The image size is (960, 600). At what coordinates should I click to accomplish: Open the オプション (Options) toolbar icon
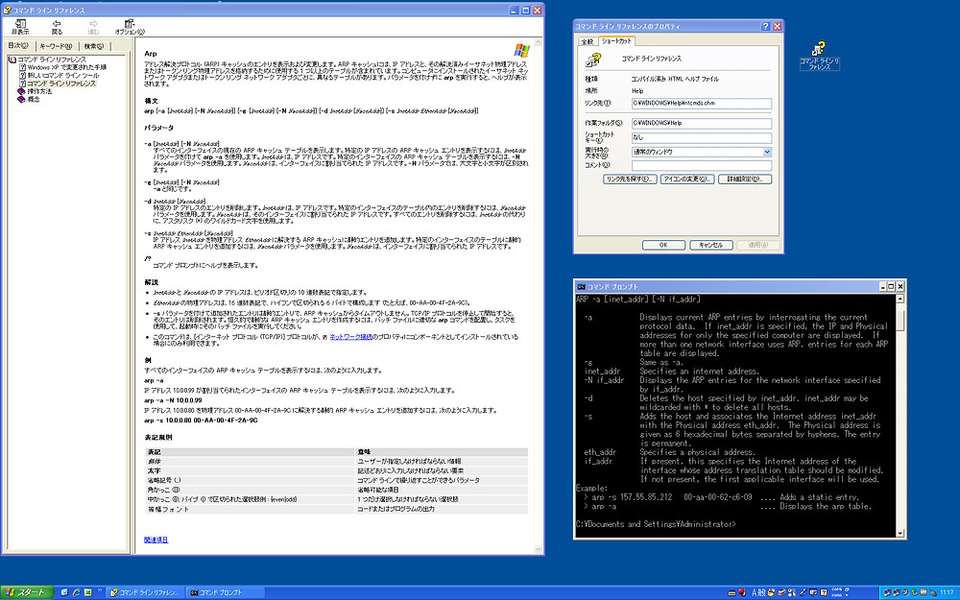point(130,23)
